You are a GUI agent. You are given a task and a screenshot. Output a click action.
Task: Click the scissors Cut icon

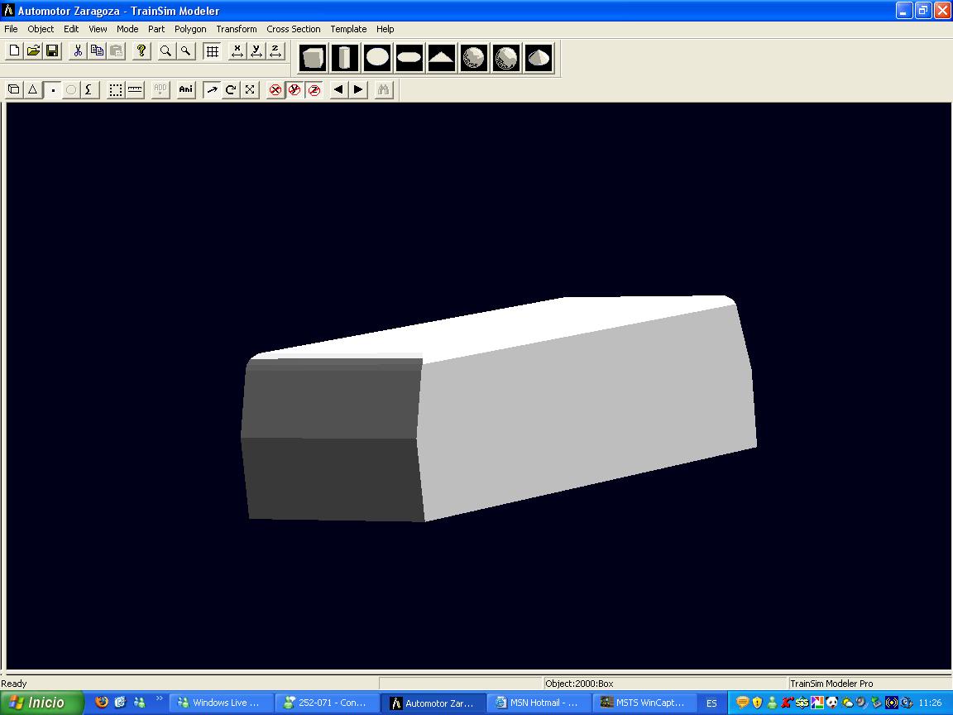pos(78,51)
